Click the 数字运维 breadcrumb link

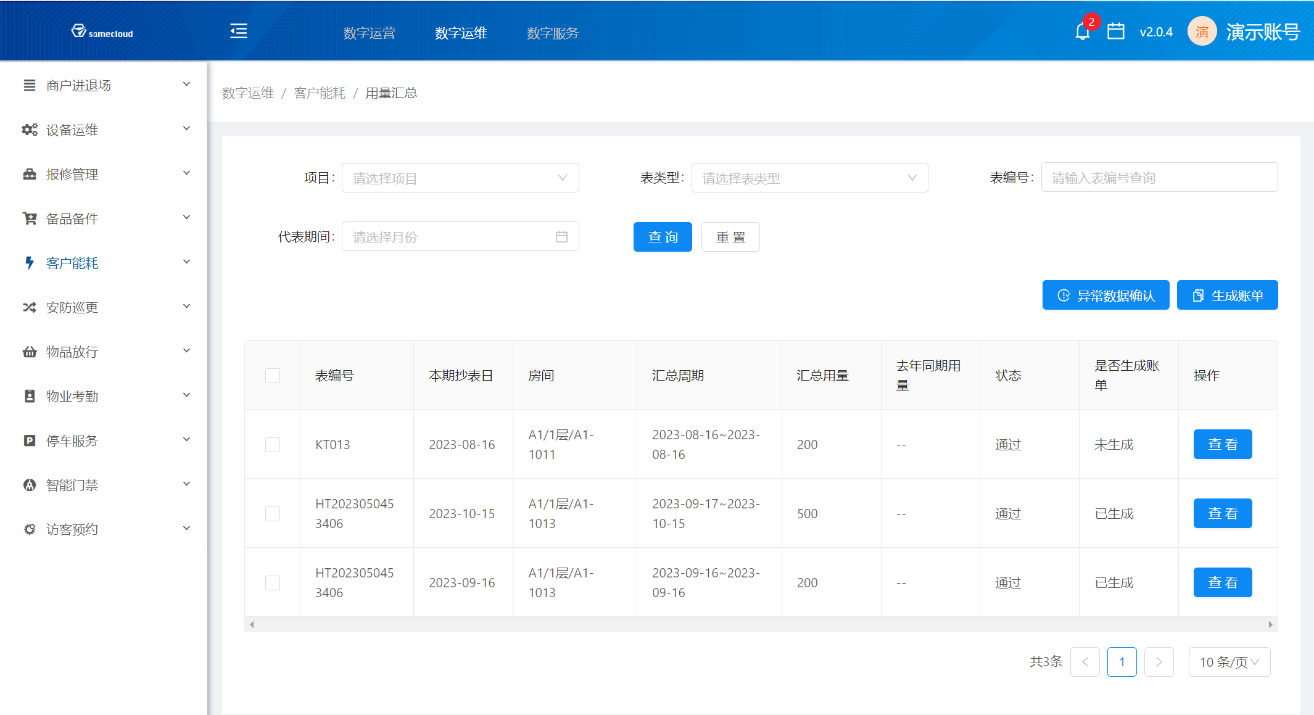tap(248, 93)
